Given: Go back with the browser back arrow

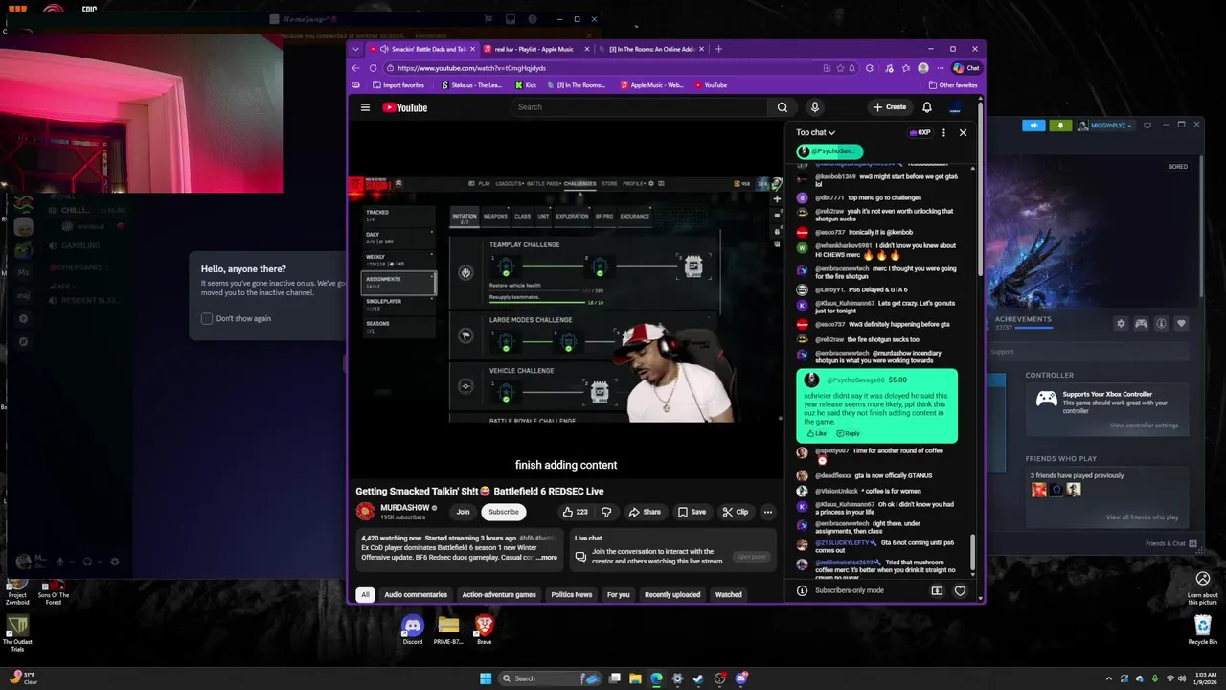Looking at the screenshot, I should (356, 68).
